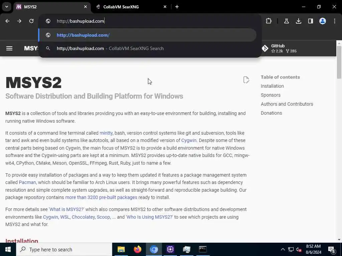Click the scrollbar down arrow
This screenshot has width=342, height=256.
pos(339,240)
